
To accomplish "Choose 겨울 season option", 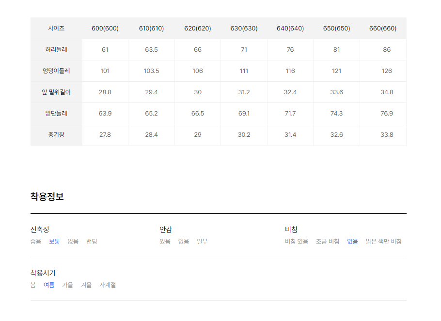I will [86, 285].
